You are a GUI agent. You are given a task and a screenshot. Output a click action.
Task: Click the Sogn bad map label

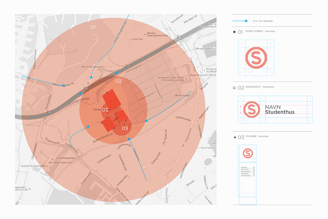coord(138,39)
